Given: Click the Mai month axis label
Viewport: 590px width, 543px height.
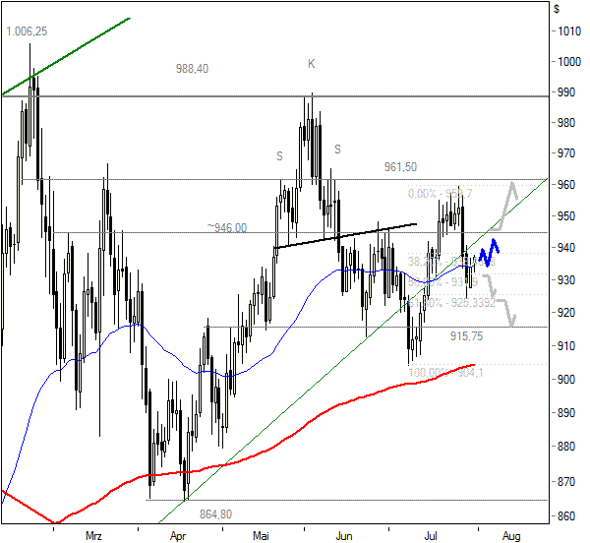Looking at the screenshot, I should point(261,535).
